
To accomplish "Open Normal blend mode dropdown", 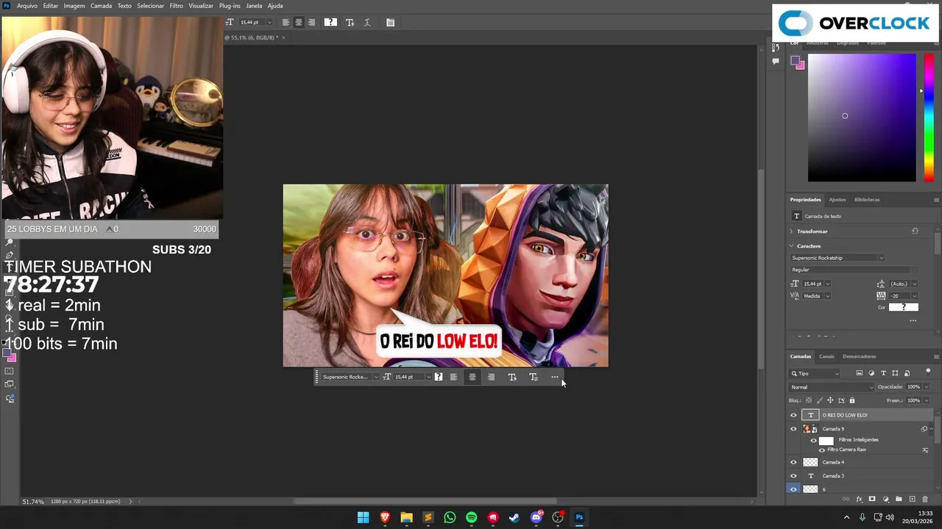I will pos(832,387).
